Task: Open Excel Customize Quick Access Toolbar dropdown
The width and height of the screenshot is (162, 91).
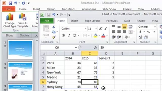Action: 69,15
